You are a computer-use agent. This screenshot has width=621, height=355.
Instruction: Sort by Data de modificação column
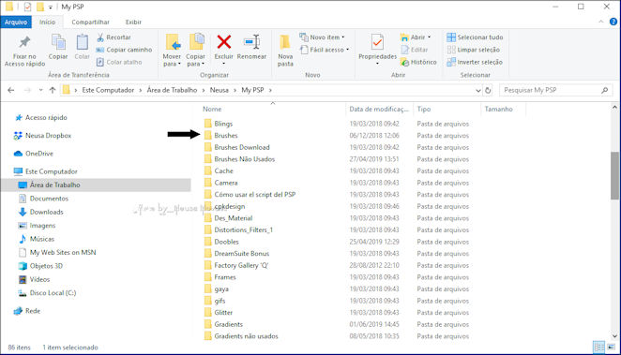[379, 109]
